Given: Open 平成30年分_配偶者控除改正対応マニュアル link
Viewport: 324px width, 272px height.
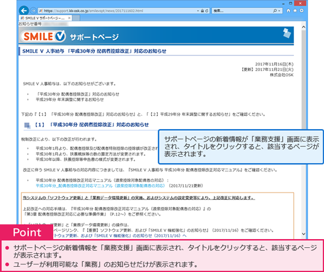Looking at the screenshot, I should [100, 186].
